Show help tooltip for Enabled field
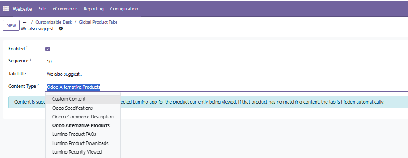 27,47
